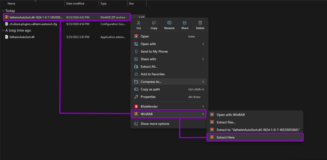Click the Open with icon
Image resolution: width=327 pixels, height=160 pixels.
click(136, 44)
